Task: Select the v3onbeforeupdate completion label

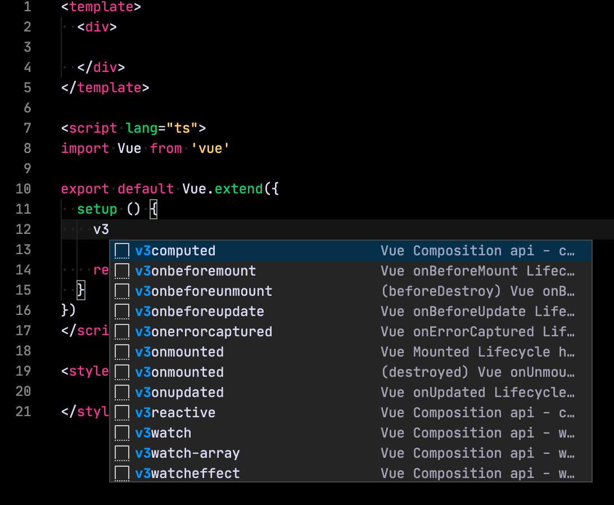Action: click(200, 312)
